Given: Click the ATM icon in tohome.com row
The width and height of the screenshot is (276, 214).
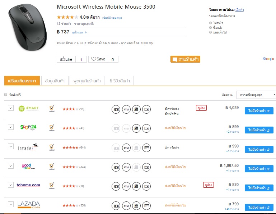Looking at the screenshot, I should click(126, 186).
